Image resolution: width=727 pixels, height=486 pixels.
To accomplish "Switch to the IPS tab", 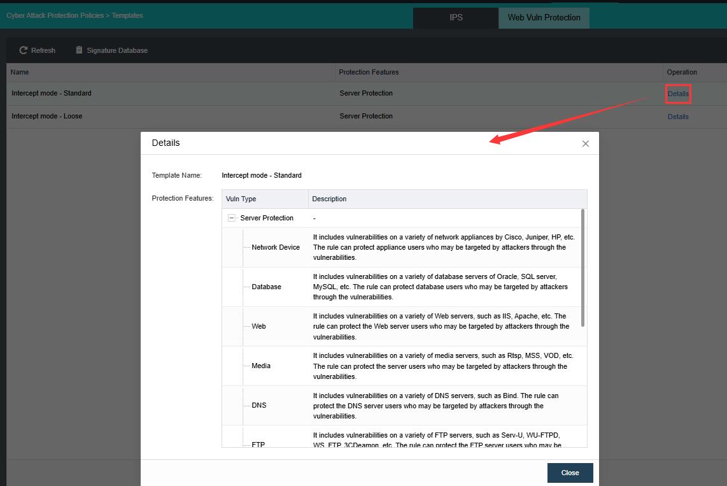I will 455,18.
